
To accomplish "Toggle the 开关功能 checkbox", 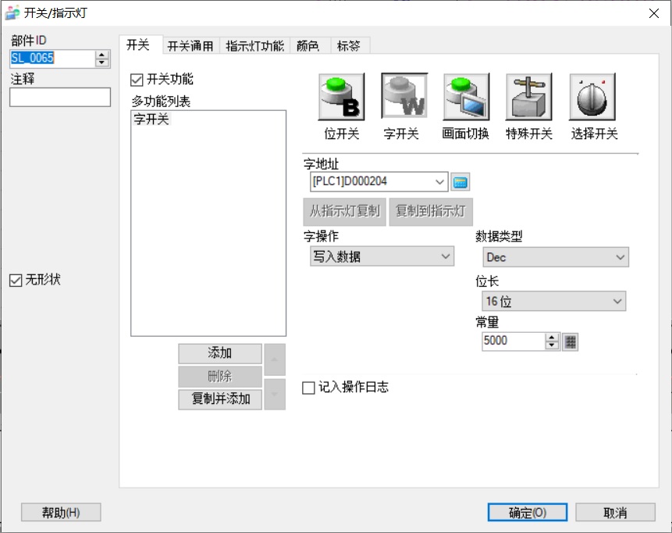I will pyautogui.click(x=137, y=79).
